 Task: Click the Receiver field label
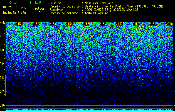[x=56, y=10]
